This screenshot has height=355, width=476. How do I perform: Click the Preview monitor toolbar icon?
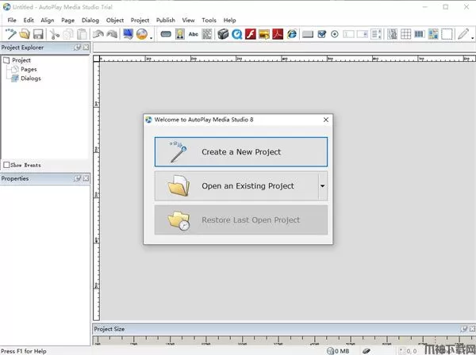(128, 34)
